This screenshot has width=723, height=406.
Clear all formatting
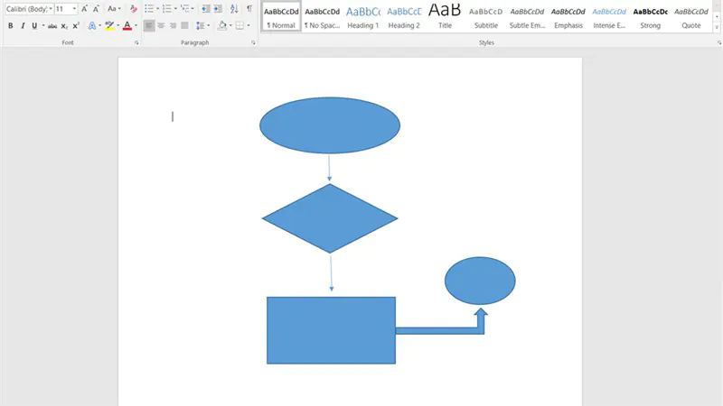coord(133,9)
